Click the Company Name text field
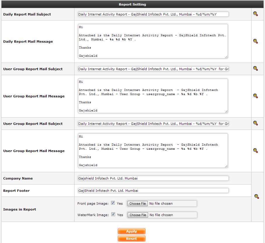 pos(153,178)
